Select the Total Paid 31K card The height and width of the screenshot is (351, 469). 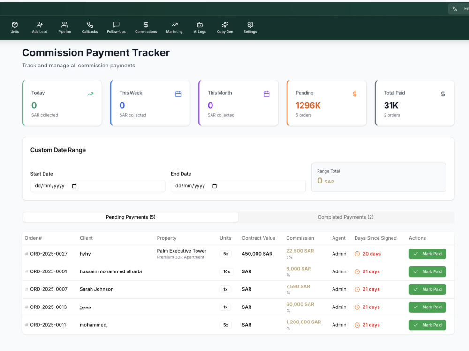(415, 103)
